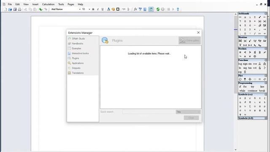Insert the infinity symbol from Arithmetic
This screenshot has width=270, height=152.
(x=240, y=17)
